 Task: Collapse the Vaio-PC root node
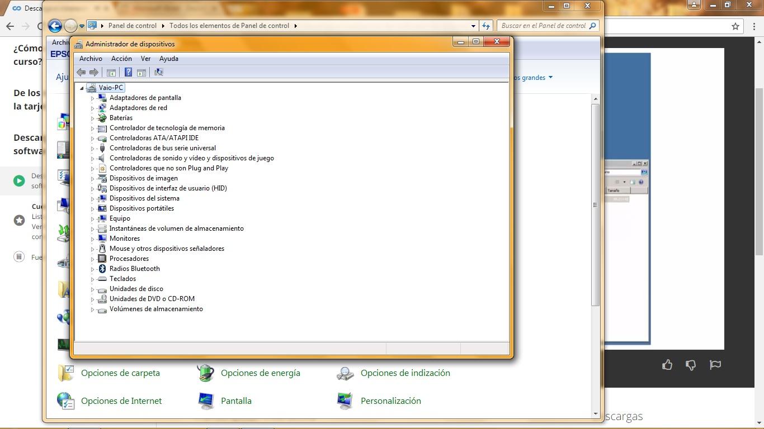[x=82, y=88]
